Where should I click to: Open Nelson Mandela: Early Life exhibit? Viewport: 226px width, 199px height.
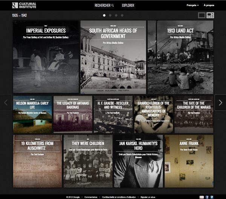pos(32,115)
